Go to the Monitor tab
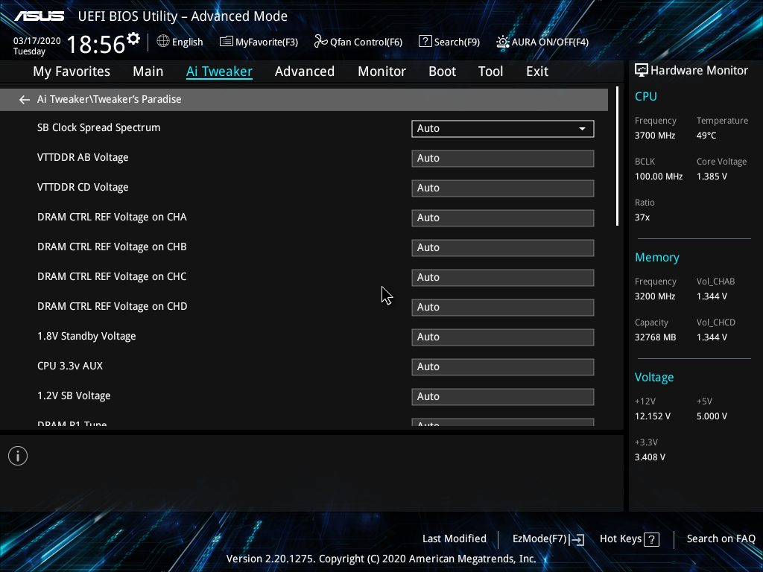The height and width of the screenshot is (572, 763). pos(382,71)
